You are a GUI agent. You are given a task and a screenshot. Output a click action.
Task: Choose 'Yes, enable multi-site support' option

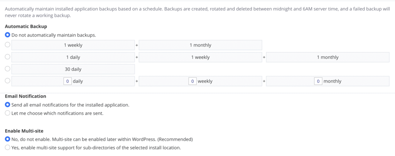click(x=8, y=148)
